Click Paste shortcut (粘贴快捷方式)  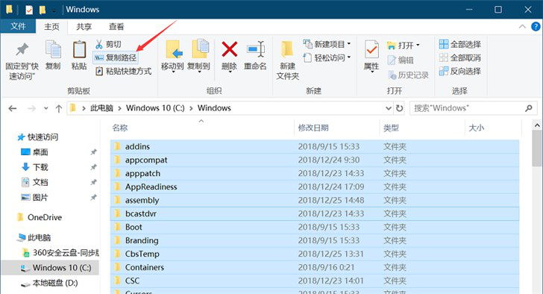pos(124,72)
